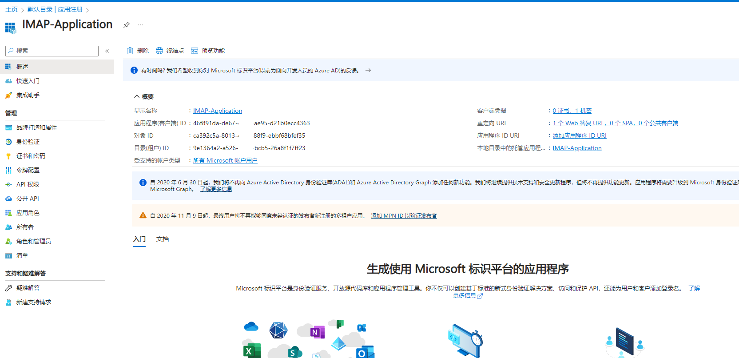Click the 概述 sidebar icon
The image size is (739, 358).
click(8, 67)
